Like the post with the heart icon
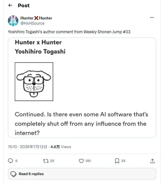Image resolution: width=163 pixels, height=185 pixels. (x=81, y=161)
